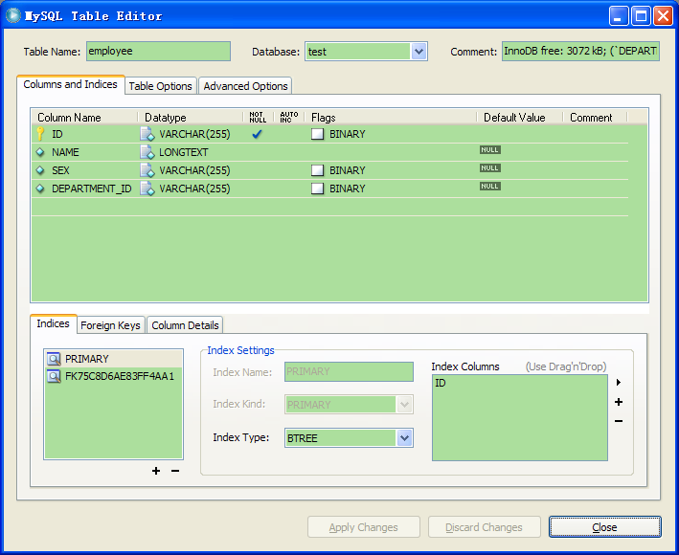The image size is (679, 555).
Task: Show the Column Details tab
Action: click(x=186, y=325)
